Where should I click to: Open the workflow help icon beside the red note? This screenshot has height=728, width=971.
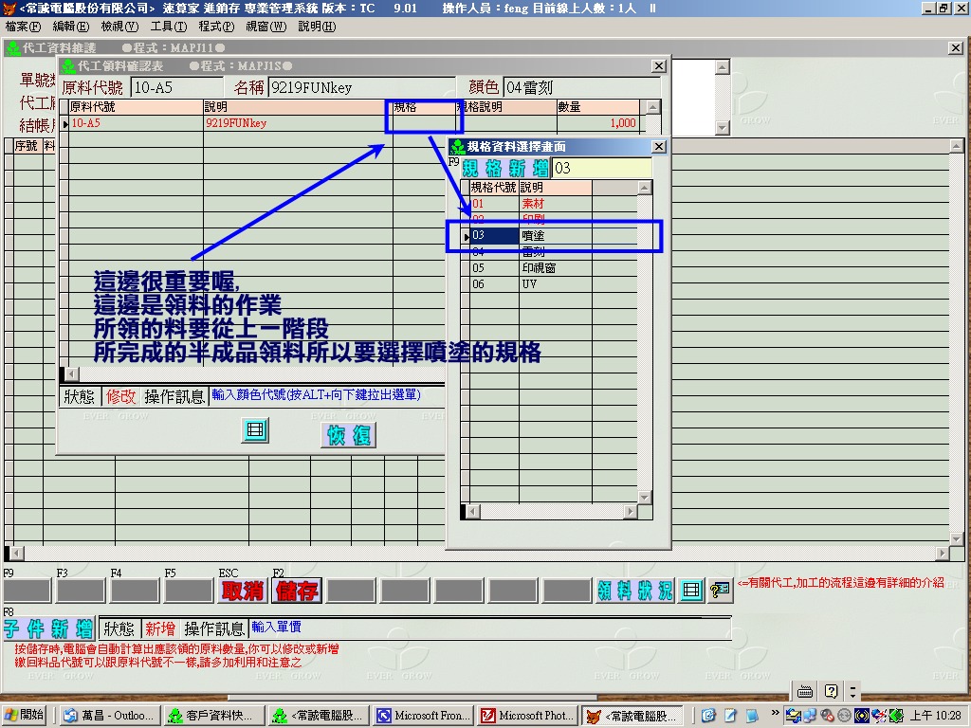click(721, 591)
